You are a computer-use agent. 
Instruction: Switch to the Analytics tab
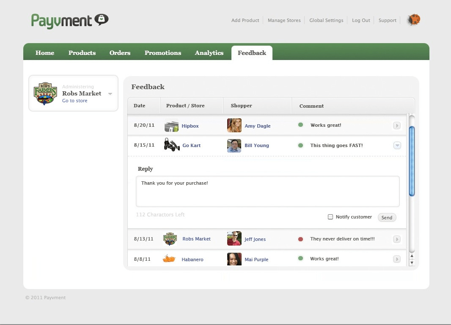[209, 53]
